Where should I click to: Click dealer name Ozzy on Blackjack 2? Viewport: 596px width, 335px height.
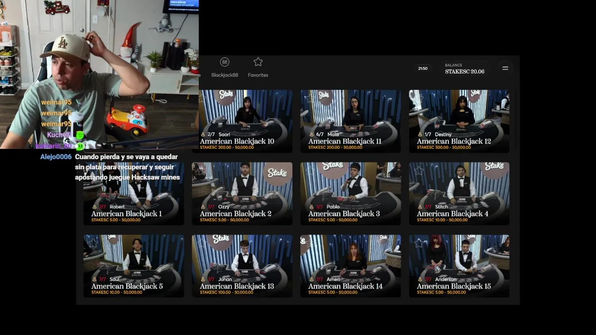pyautogui.click(x=224, y=207)
